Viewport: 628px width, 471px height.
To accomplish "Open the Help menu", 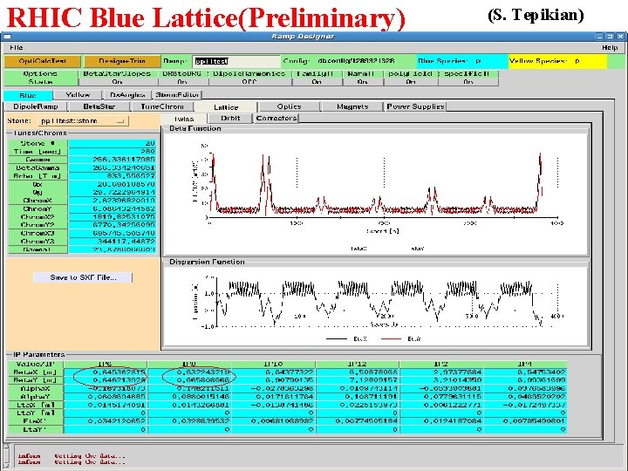I will pos(610,48).
